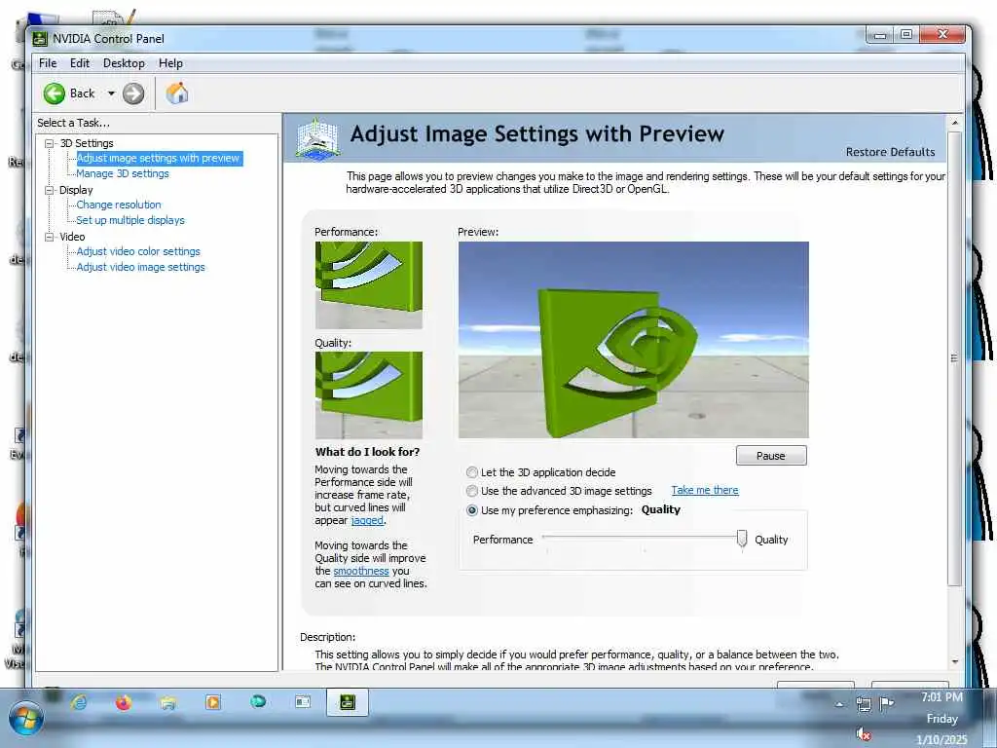Minimize the NVIDIA Control Panel window

[880, 35]
